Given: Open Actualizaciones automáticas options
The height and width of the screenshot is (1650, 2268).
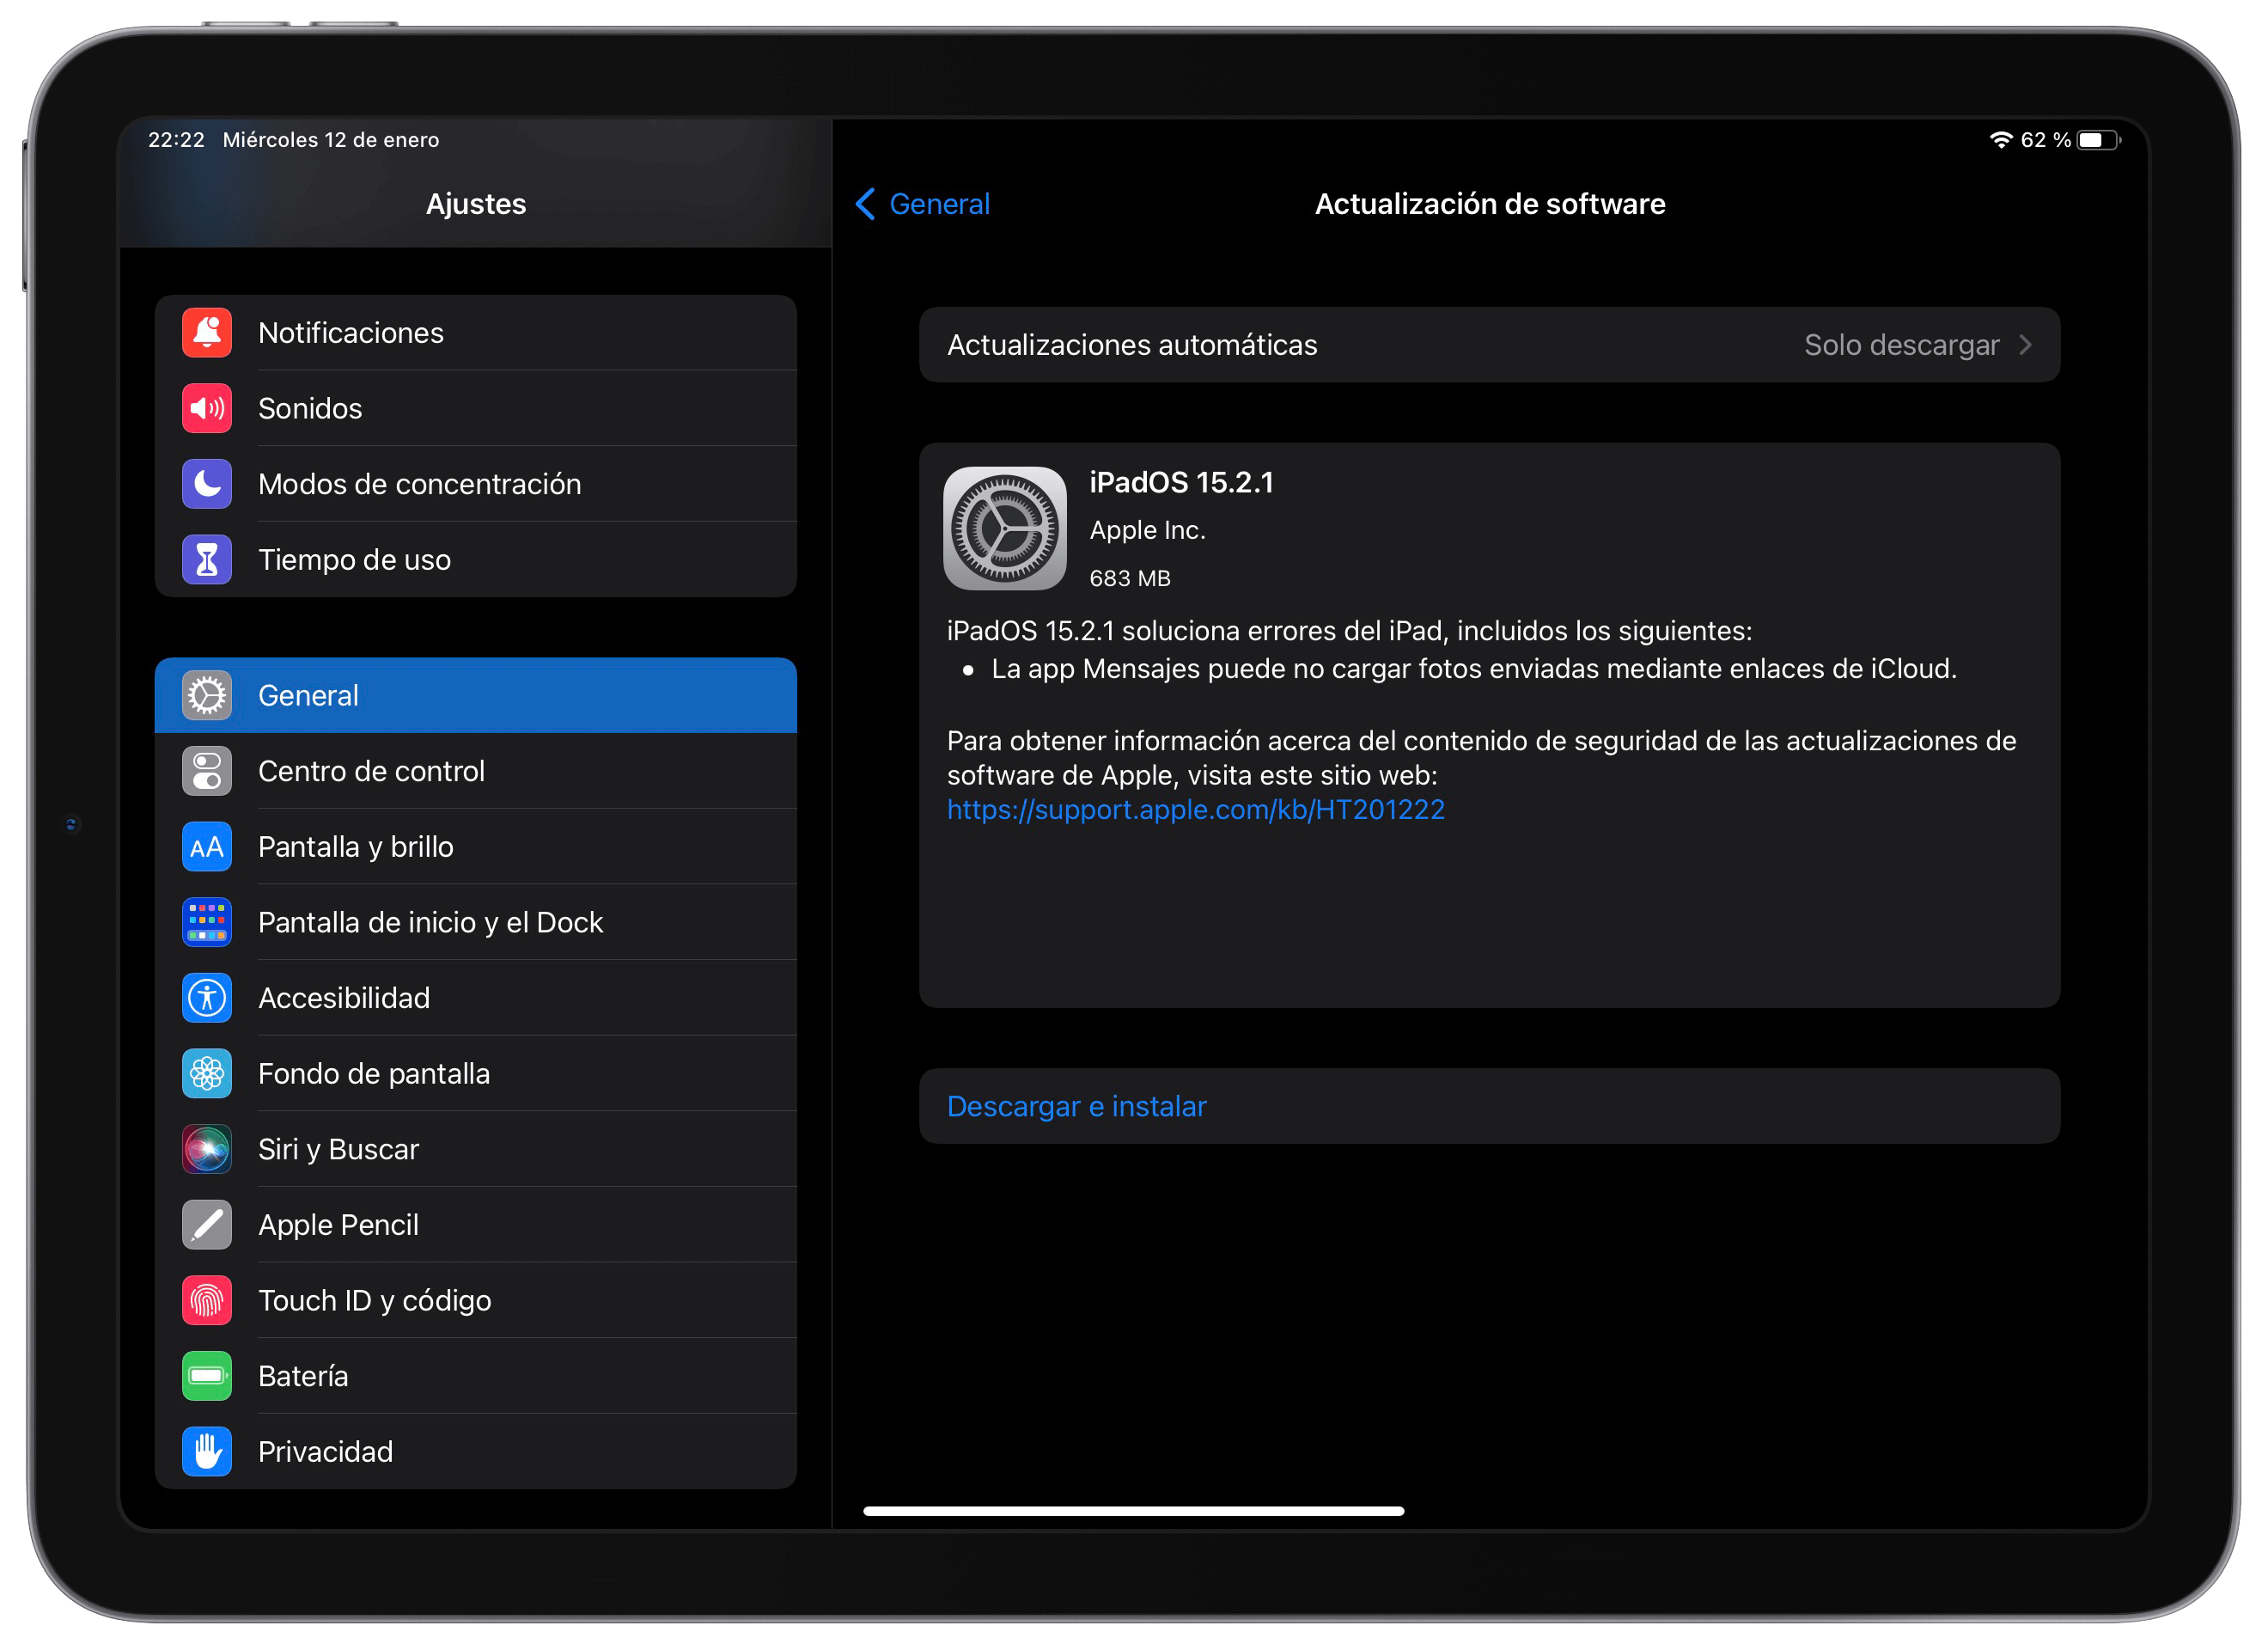Looking at the screenshot, I should click(1131, 345).
